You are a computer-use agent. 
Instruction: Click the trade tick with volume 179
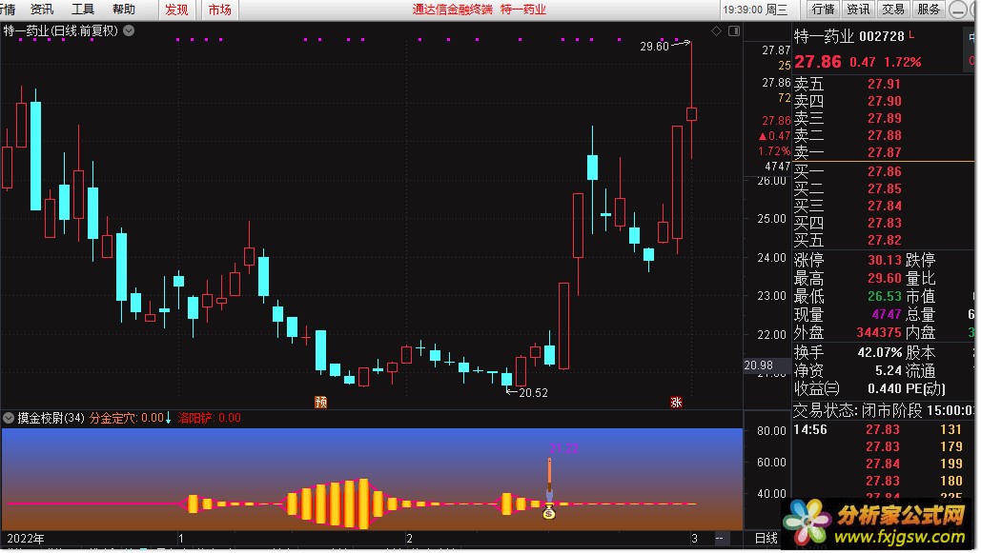pos(883,446)
